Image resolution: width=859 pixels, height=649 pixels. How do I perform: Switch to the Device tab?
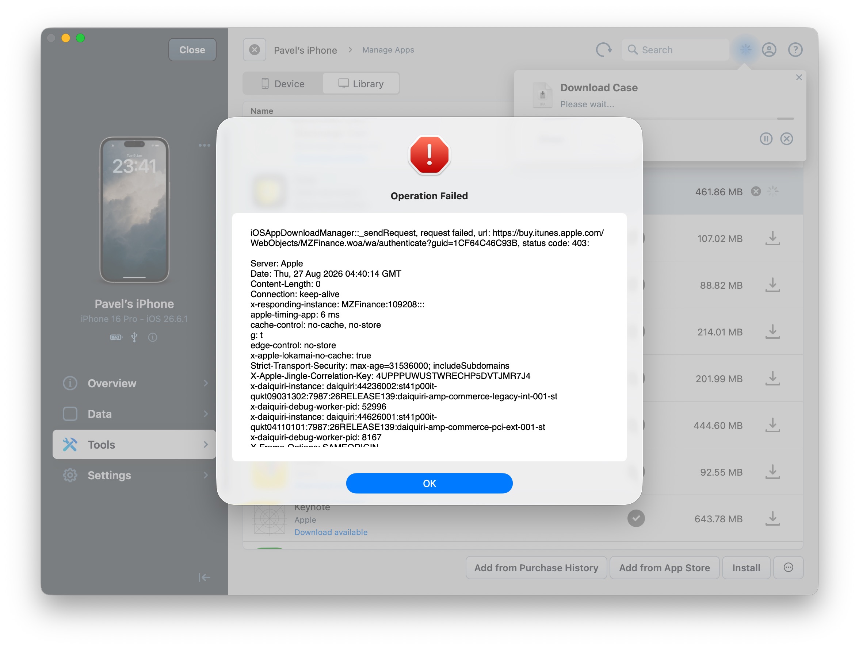coord(283,84)
